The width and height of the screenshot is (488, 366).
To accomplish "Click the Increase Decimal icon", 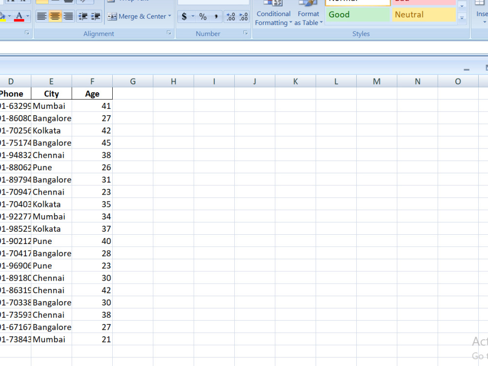I will coord(231,17).
